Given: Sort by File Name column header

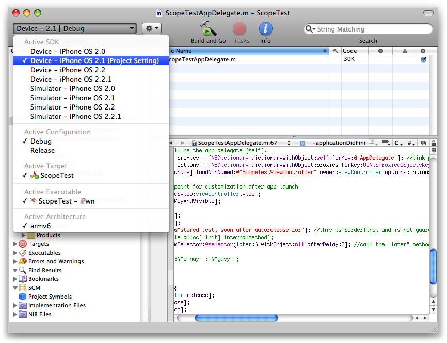Looking at the screenshot, I should 249,51.
